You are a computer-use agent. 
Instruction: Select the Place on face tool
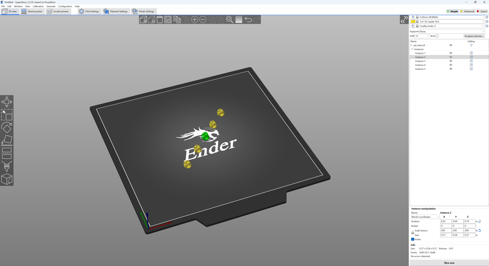(x=7, y=141)
